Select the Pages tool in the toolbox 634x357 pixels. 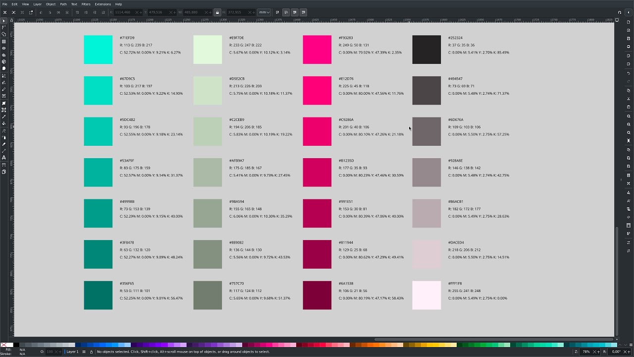click(4, 172)
